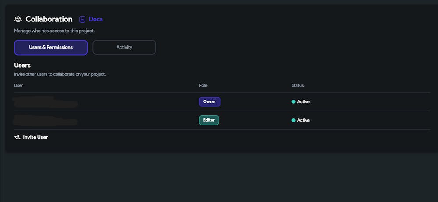Switch to the Users & Permissions tab
Viewport: 438px width, 202px height.
[x=51, y=47]
